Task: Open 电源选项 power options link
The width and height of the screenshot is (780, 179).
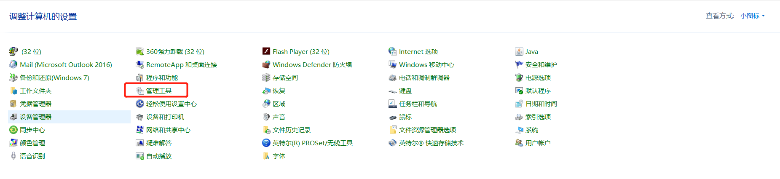Action: (538, 78)
